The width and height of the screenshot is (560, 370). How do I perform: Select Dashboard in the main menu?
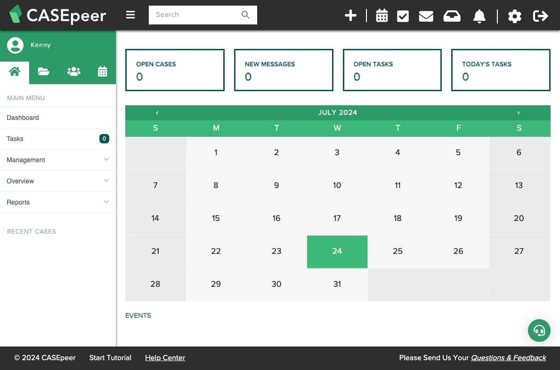pyautogui.click(x=23, y=118)
